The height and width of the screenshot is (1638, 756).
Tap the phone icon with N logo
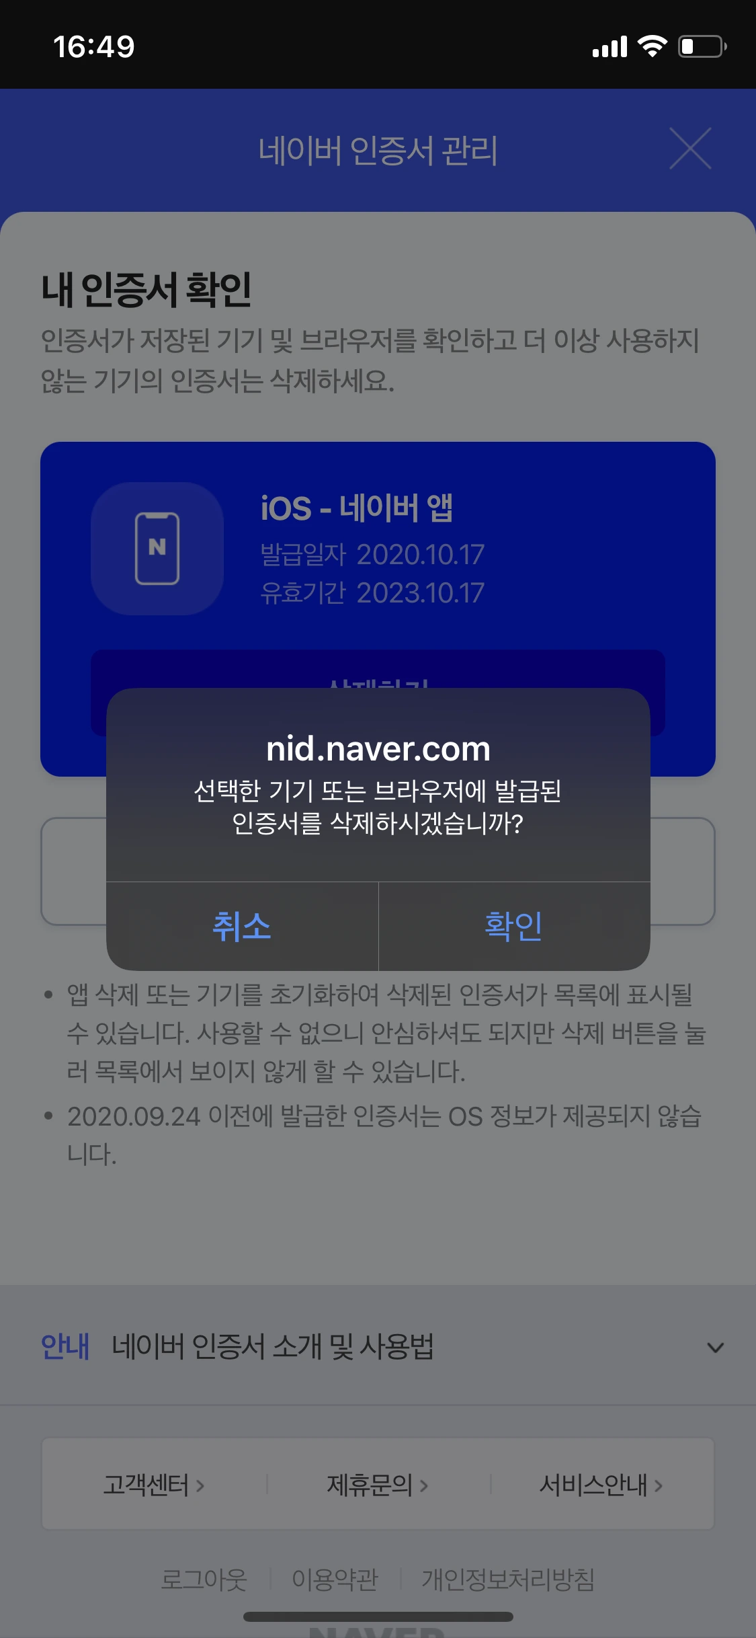click(157, 549)
